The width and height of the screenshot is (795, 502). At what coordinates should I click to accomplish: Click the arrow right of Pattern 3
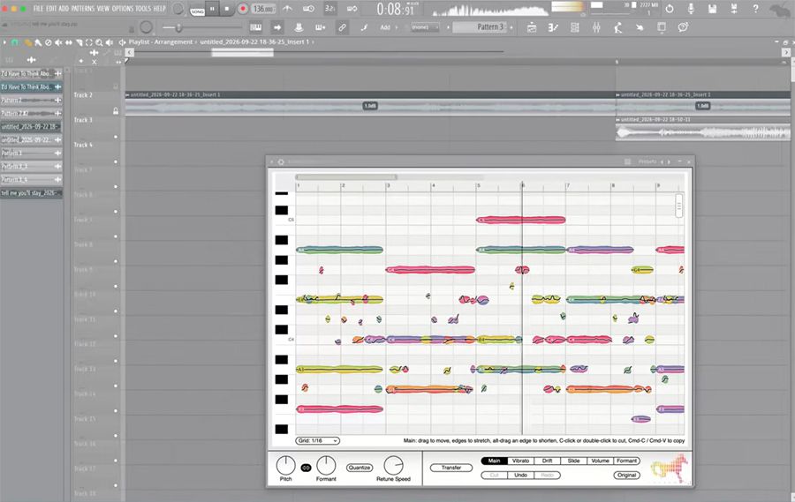511,27
